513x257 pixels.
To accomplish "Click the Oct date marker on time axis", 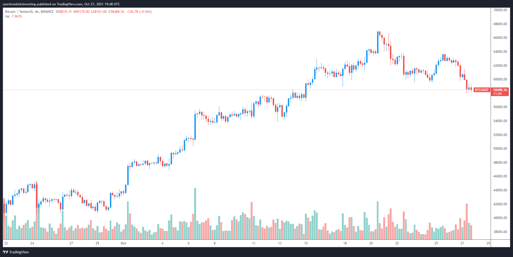I will tap(123, 243).
